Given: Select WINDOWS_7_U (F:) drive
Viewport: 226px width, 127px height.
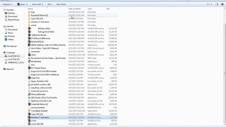Looking at the screenshot, I should (x=16, y=63).
